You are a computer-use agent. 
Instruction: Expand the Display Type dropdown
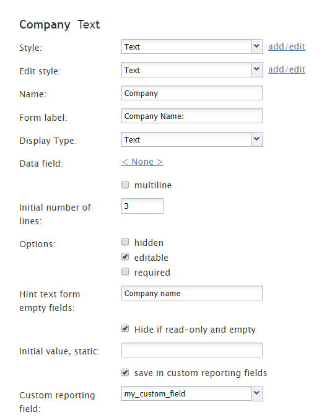(x=257, y=139)
